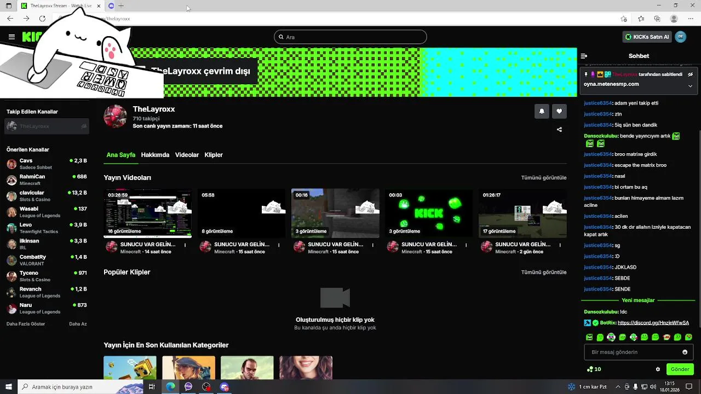Open Naru channel in the recommended list
The height and width of the screenshot is (394, 701).
[x=47, y=308]
